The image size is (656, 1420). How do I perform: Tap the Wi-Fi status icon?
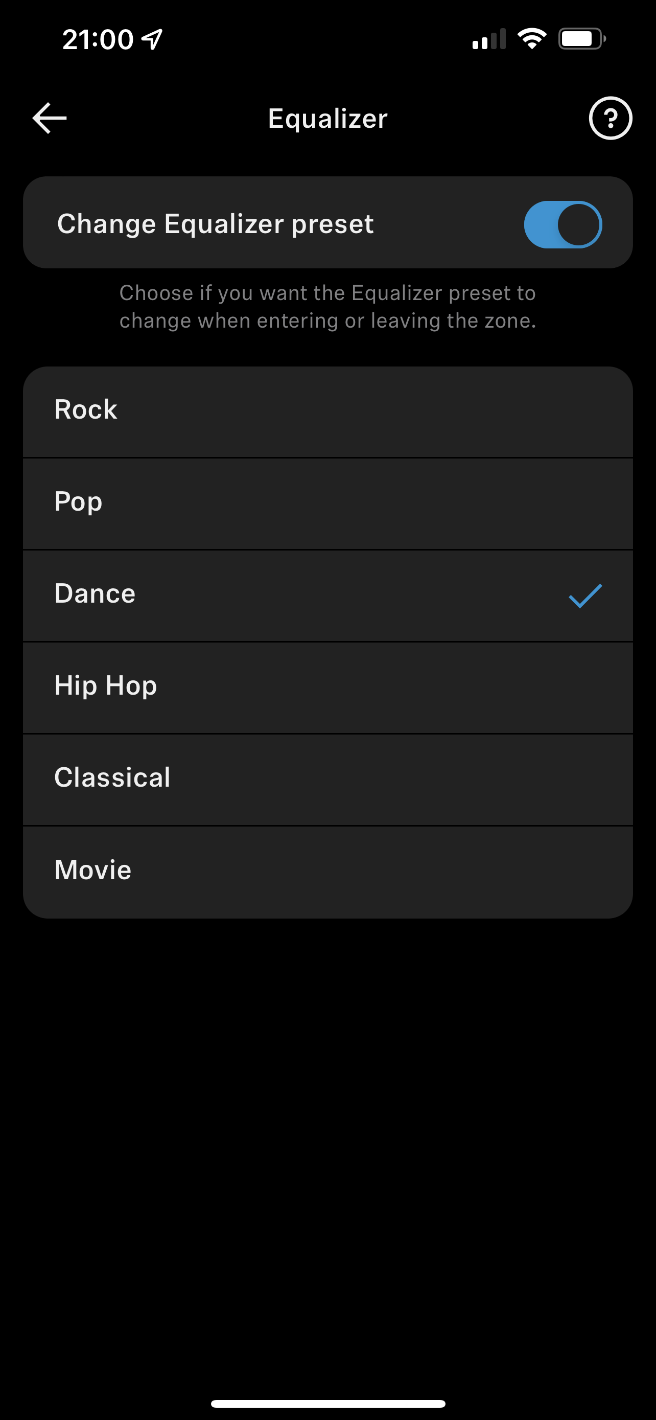(x=531, y=39)
